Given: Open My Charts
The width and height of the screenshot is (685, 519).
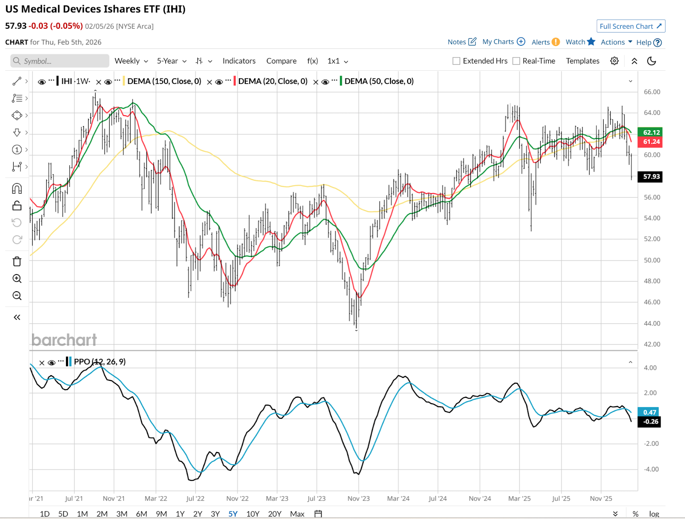Looking at the screenshot, I should (x=503, y=42).
